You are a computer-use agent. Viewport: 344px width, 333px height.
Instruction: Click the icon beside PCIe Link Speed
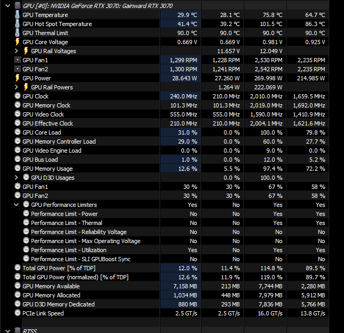(x=17, y=313)
